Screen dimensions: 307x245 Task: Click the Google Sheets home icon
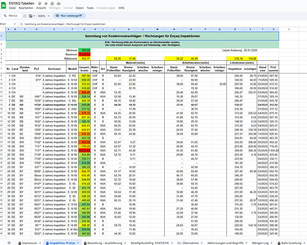(4, 5)
